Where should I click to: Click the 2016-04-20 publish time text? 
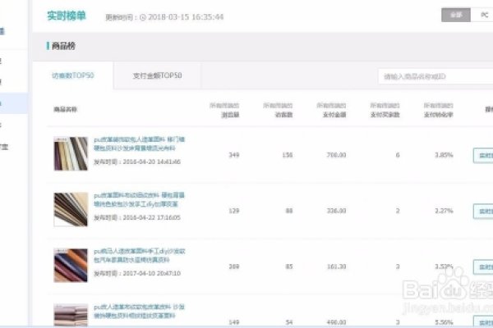(137, 162)
